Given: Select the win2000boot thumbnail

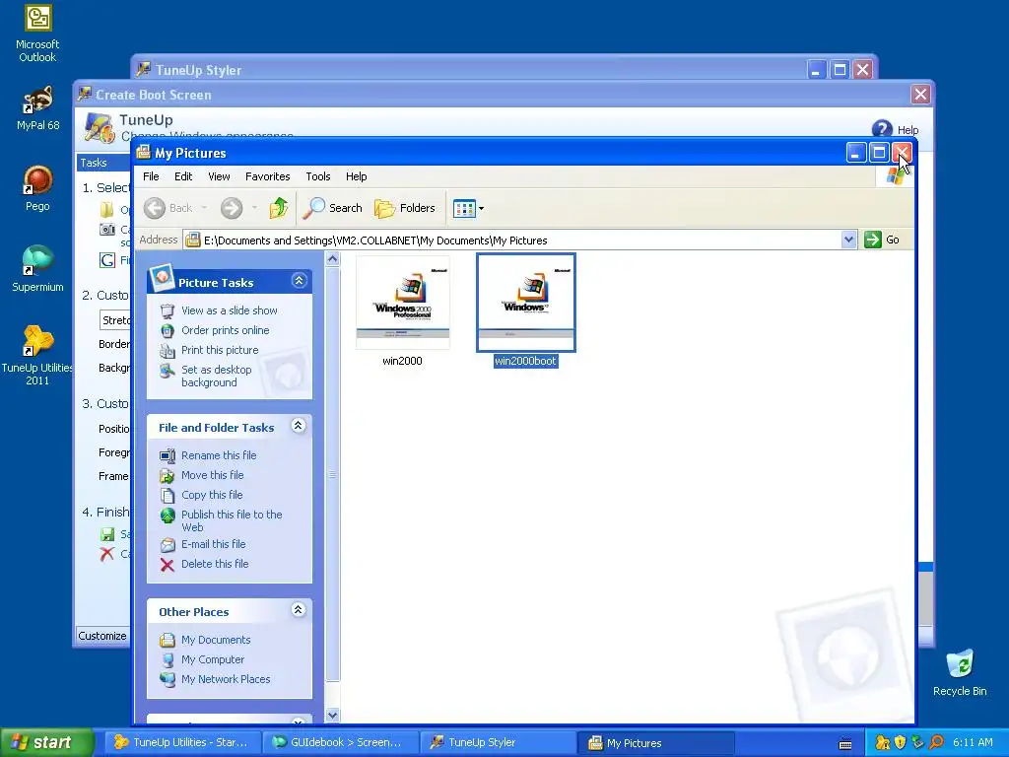Looking at the screenshot, I should [526, 303].
